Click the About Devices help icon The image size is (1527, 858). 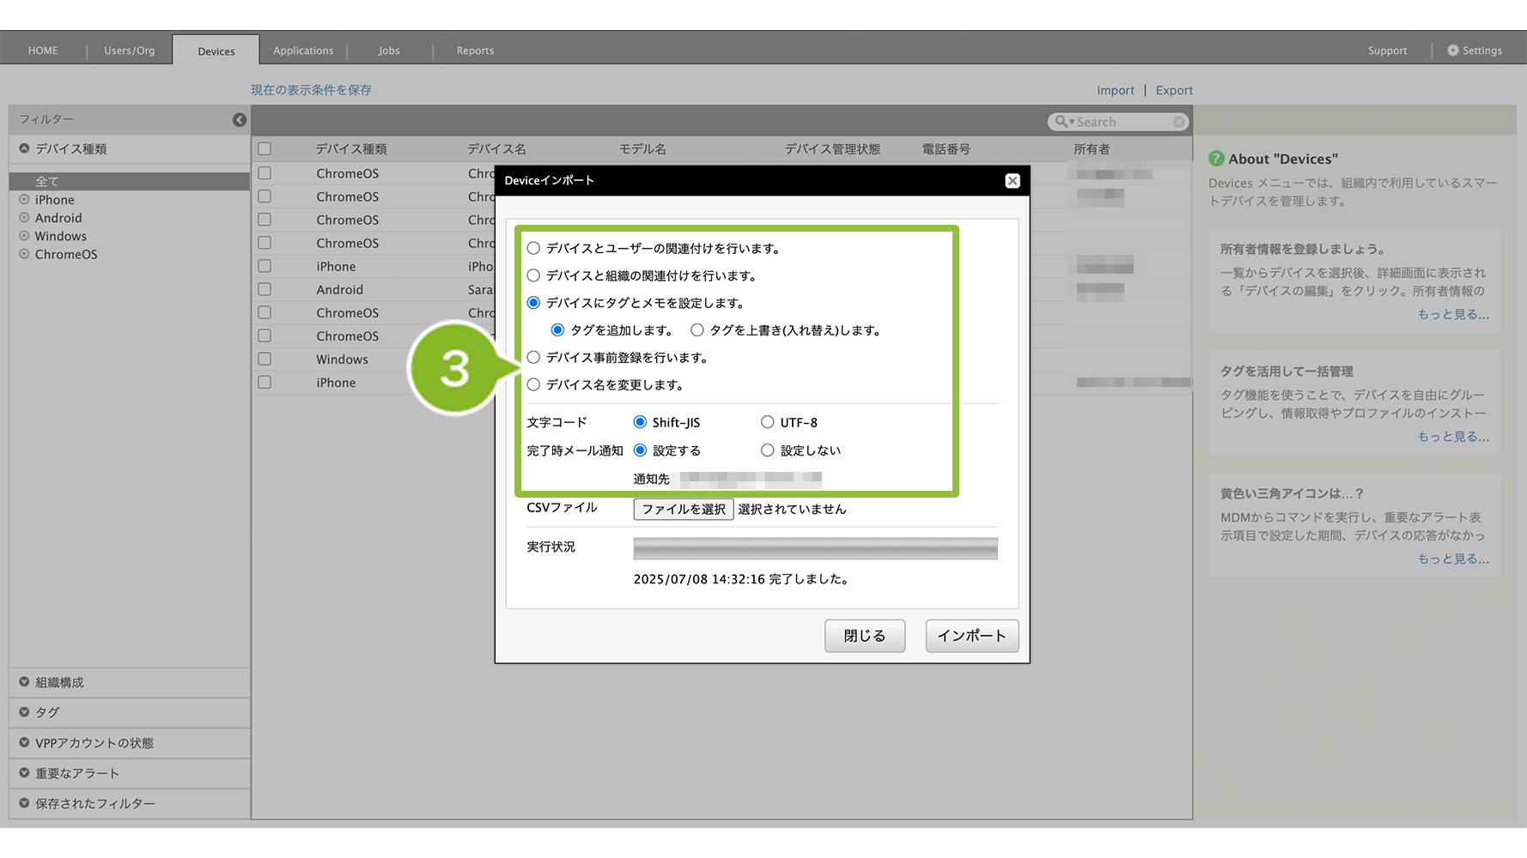coord(1216,159)
